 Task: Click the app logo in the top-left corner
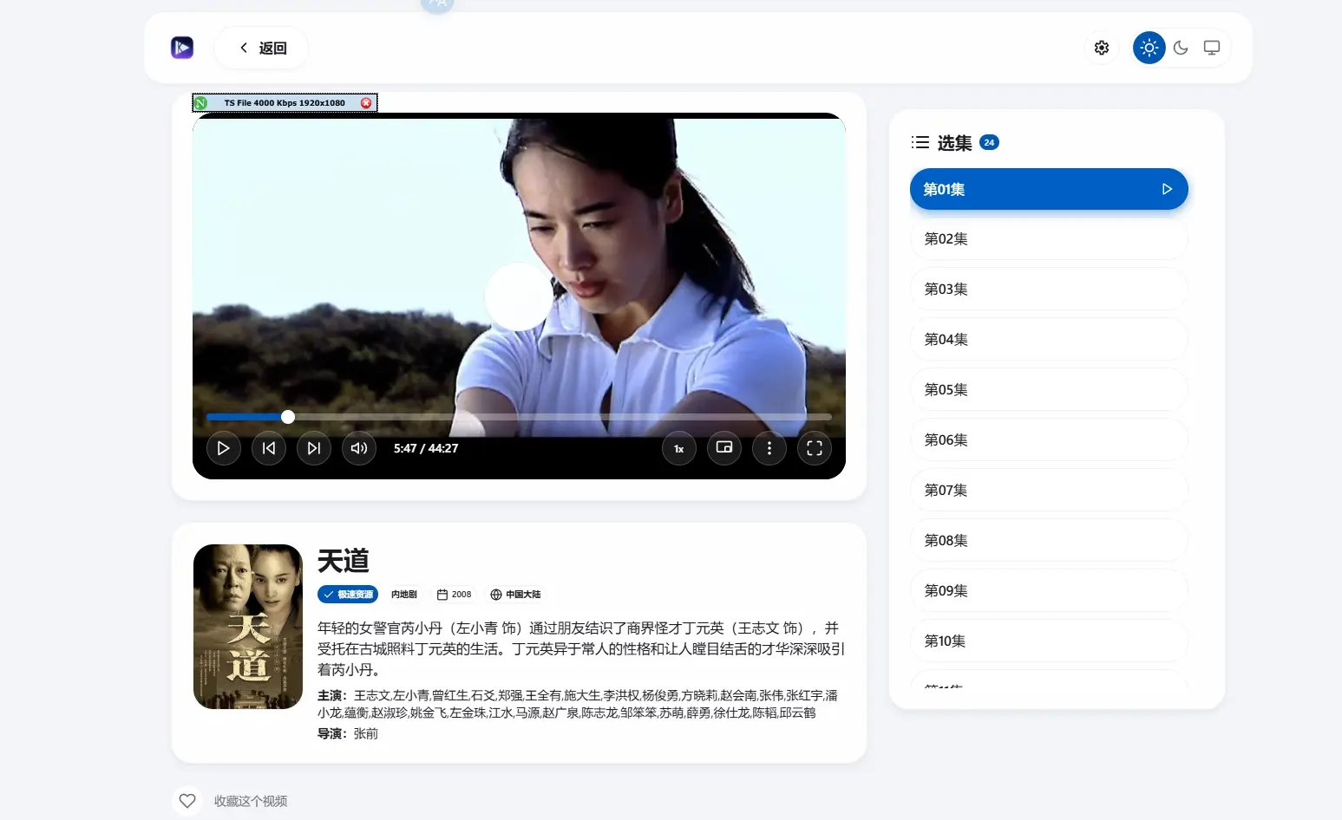(181, 48)
